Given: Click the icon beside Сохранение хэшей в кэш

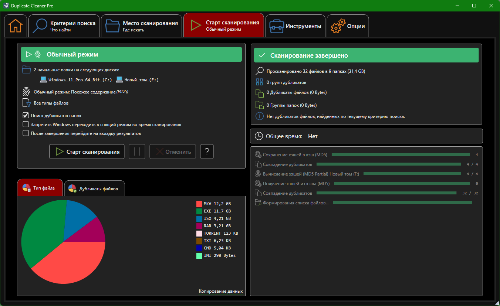Looking at the screenshot, I should point(258,155).
